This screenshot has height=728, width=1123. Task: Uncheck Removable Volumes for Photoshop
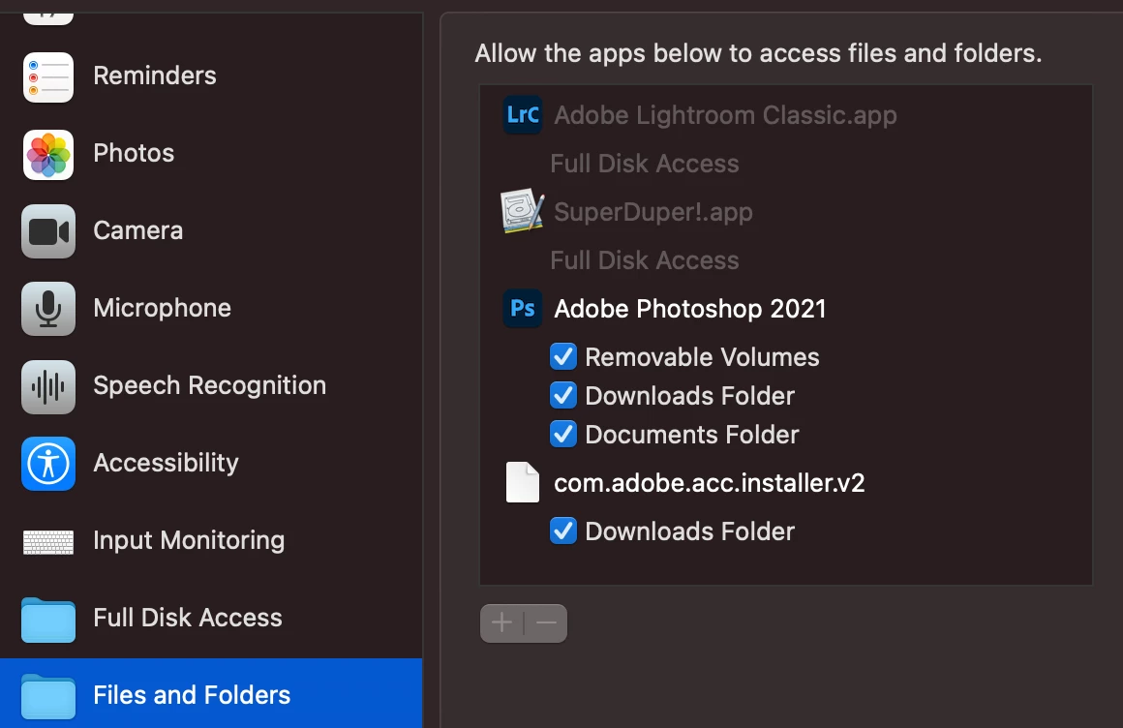click(562, 356)
